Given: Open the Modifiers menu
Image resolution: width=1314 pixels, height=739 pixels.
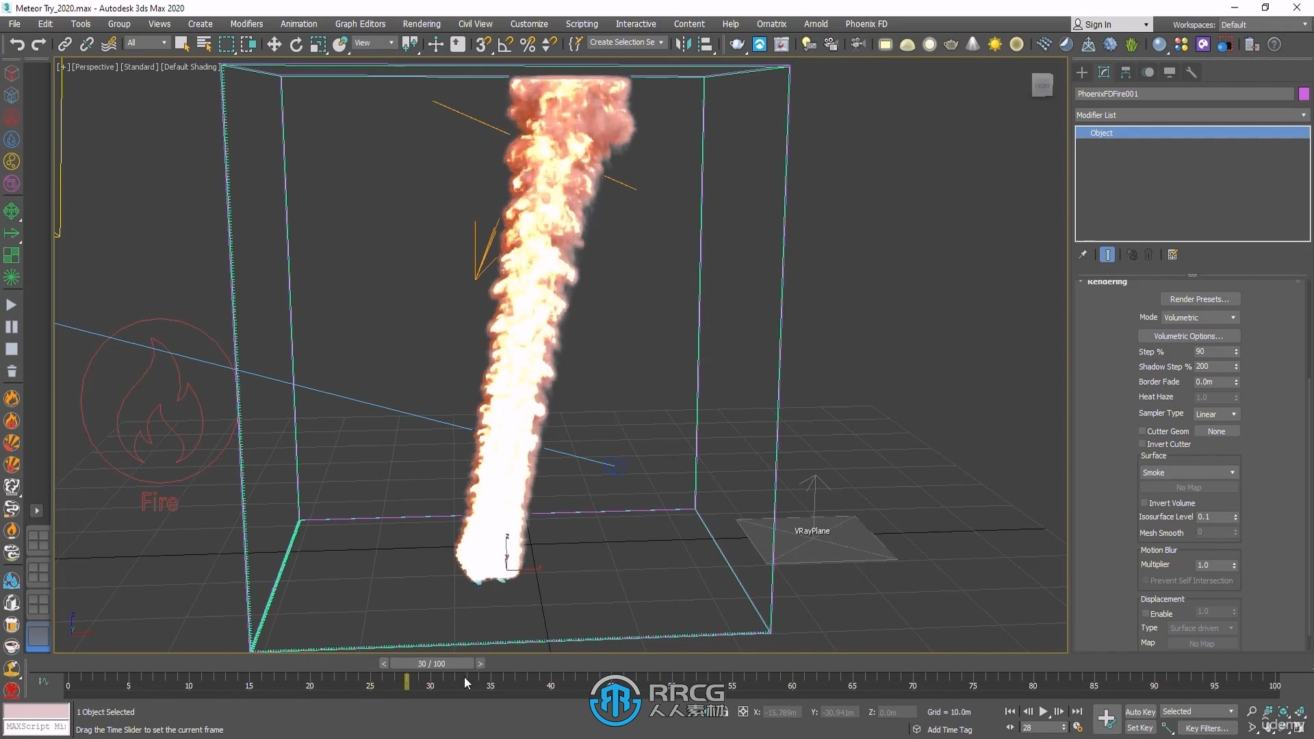Looking at the screenshot, I should coord(246,25).
